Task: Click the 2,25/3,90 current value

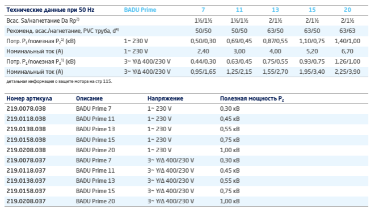Action: (347, 72)
